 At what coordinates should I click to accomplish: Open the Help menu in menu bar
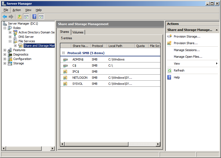pyautogui.click(x=38, y=10)
